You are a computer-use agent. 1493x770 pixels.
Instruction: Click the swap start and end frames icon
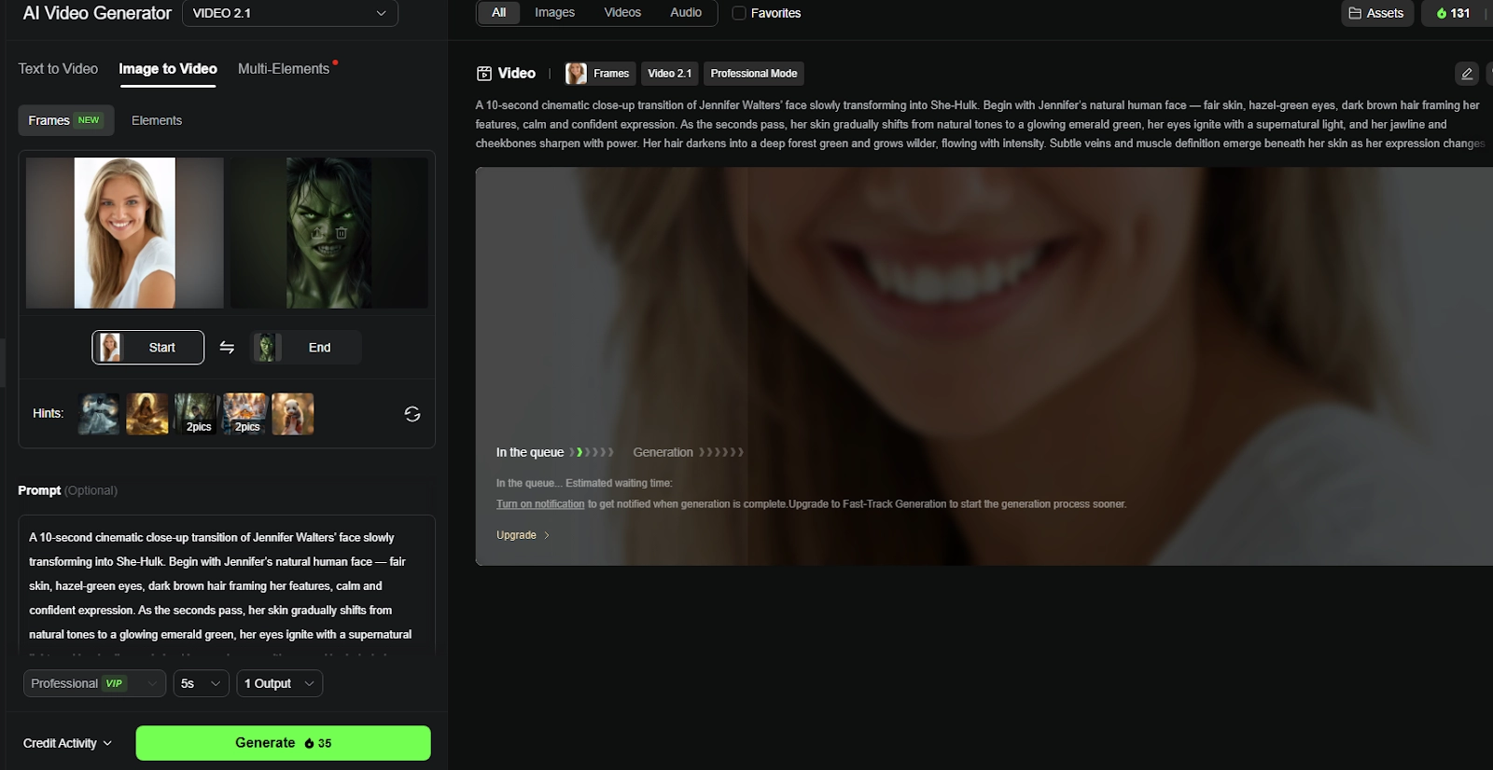coord(227,347)
